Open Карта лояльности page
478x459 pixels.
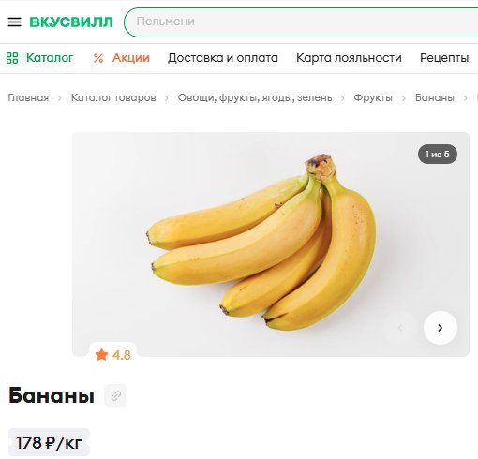(349, 58)
